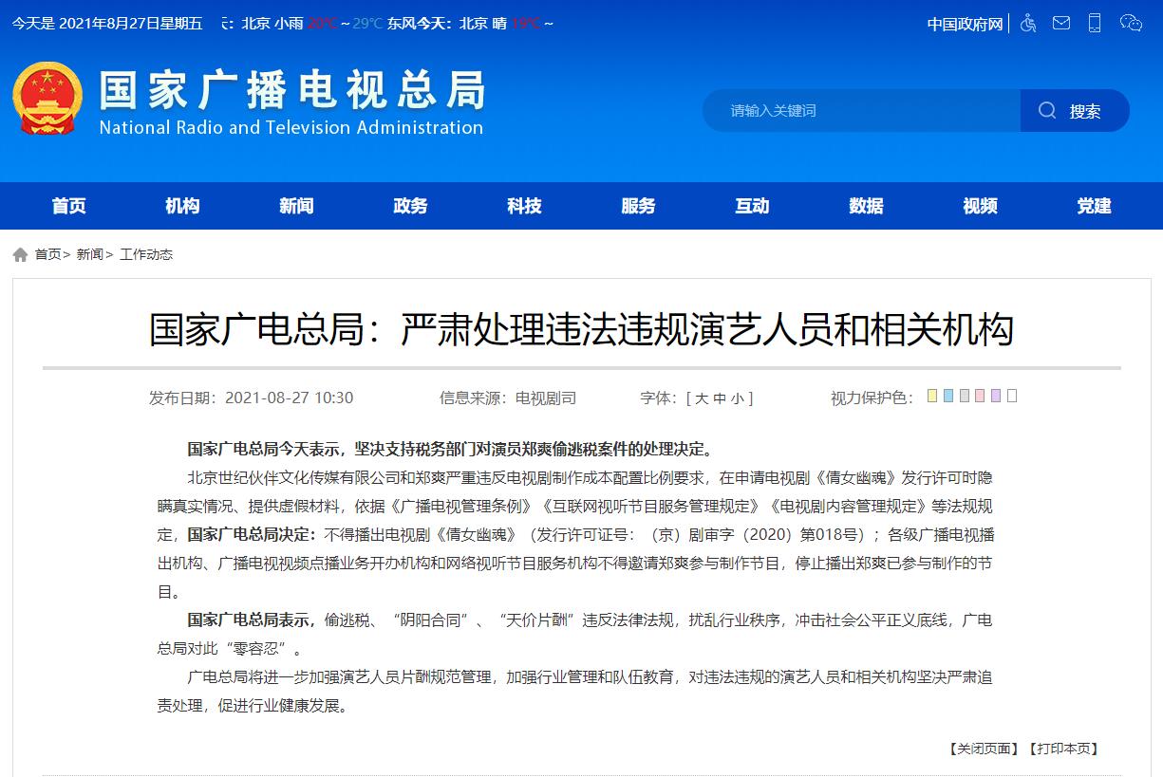
Task: Click the 发布日期 2021-08-27 10:30 text
Action: click(251, 398)
